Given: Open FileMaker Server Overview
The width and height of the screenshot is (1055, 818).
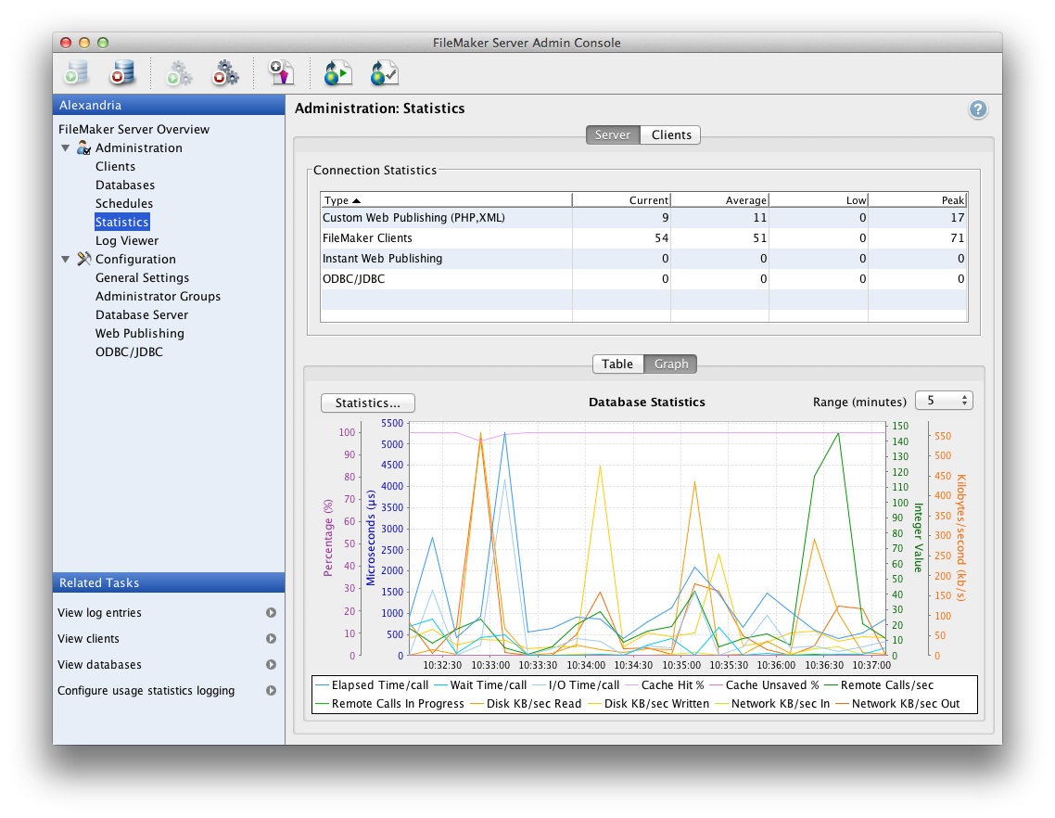Looking at the screenshot, I should 133,129.
